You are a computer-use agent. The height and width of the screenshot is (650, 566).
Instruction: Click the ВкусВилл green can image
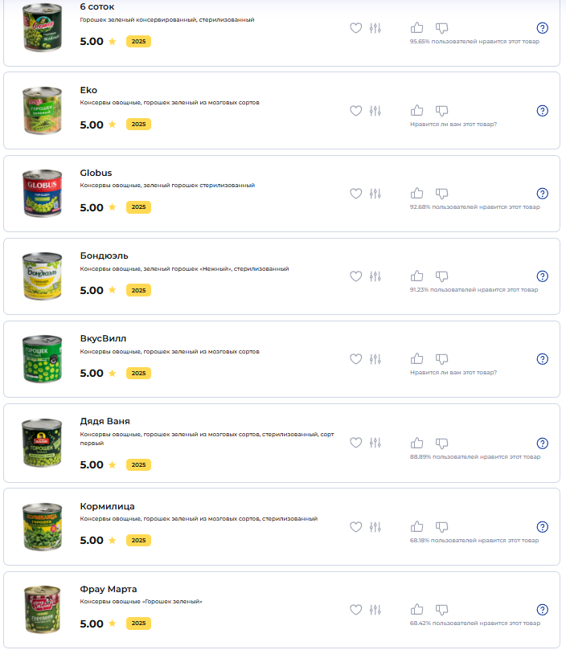pyautogui.click(x=42, y=359)
